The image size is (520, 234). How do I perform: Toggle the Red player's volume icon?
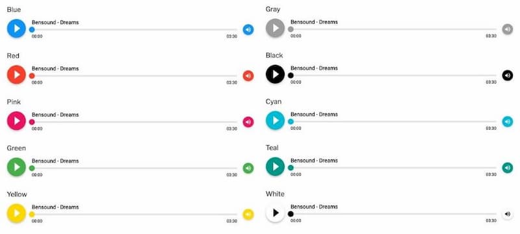pyautogui.click(x=248, y=76)
